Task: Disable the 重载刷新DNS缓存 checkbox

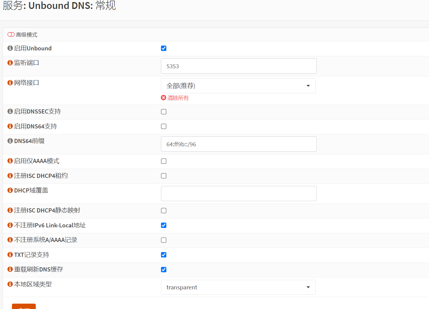Action: click(164, 270)
